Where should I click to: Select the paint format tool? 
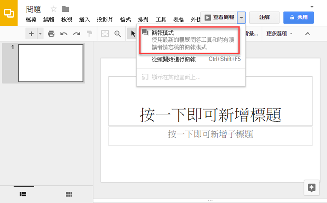[x=90, y=34]
